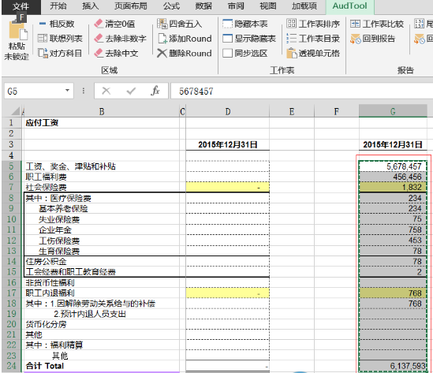Click the formula bar enter checkmark
Viewport: 433px width, 373px height.
click(x=131, y=91)
